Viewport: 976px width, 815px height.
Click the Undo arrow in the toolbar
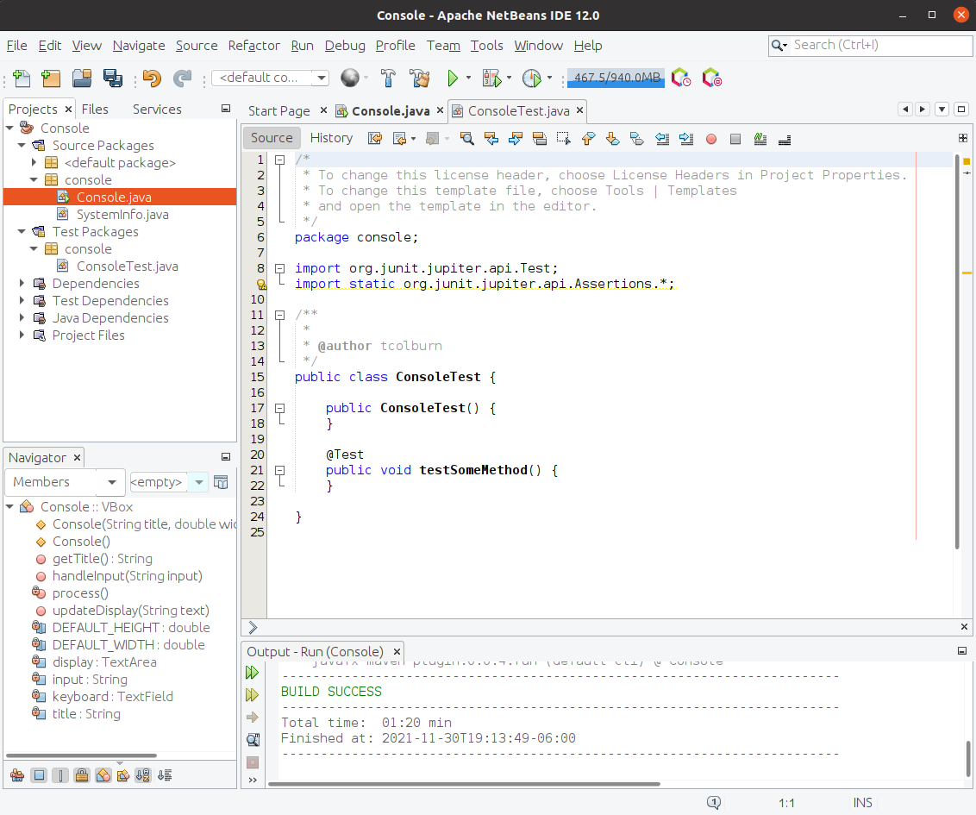pos(152,78)
